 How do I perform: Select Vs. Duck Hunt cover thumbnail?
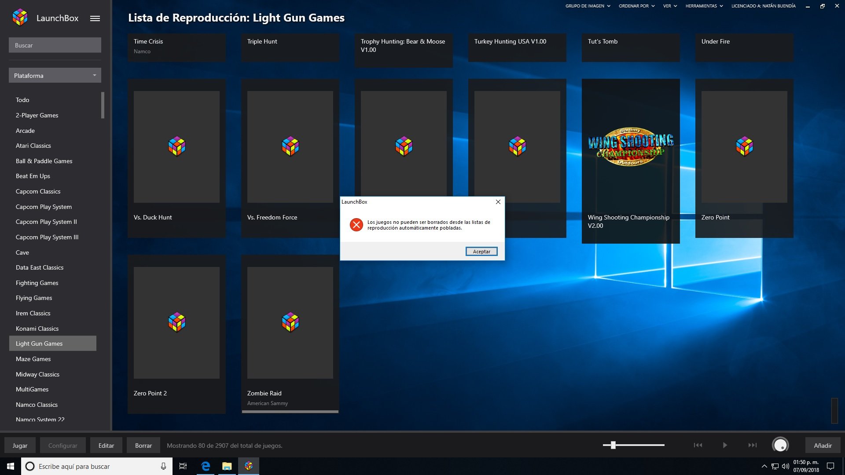pyautogui.click(x=176, y=146)
